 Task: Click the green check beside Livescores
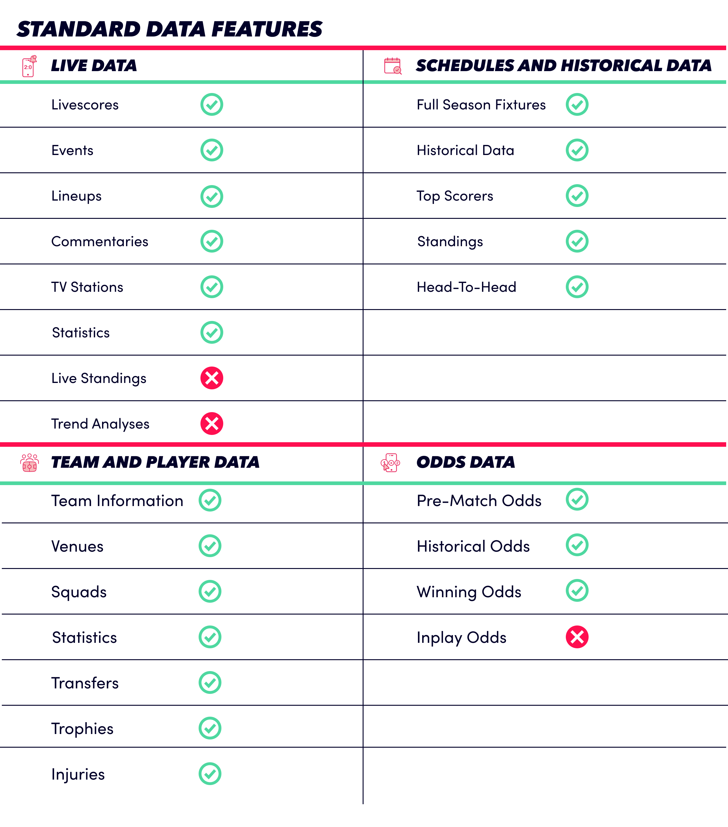212,104
